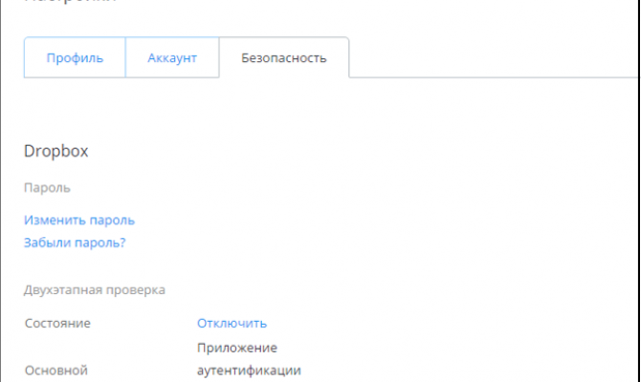Click the Состояние label

point(57,323)
